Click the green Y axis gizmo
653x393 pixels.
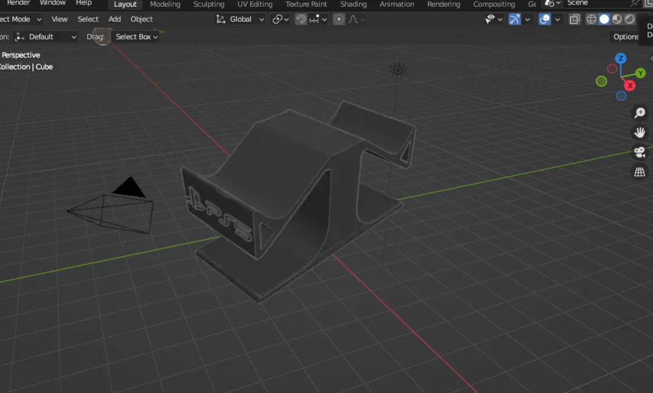(x=641, y=73)
